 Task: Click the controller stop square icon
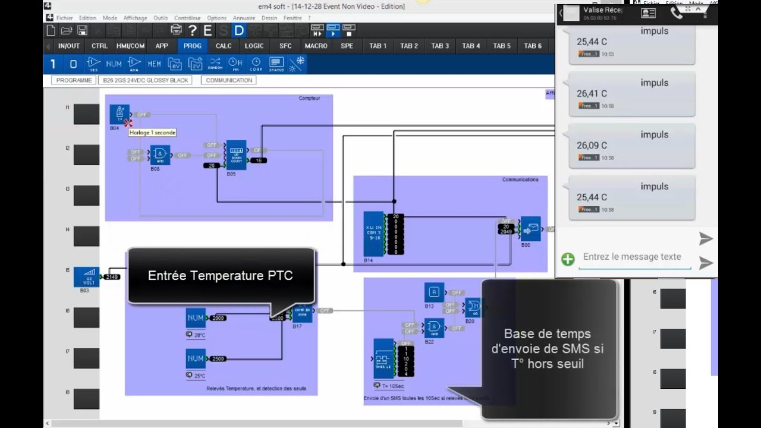click(x=348, y=30)
